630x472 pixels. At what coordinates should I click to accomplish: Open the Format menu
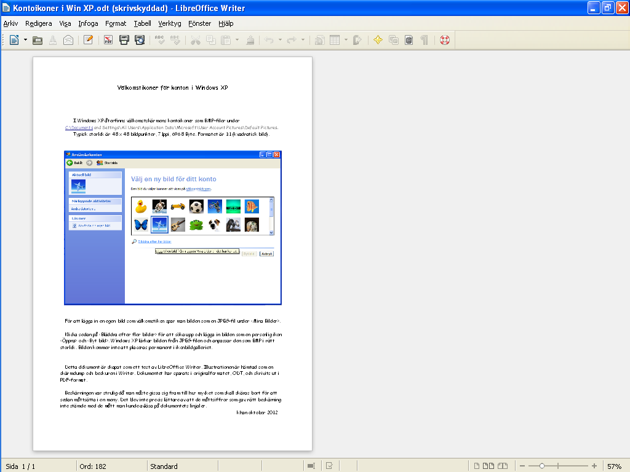[x=116, y=23]
